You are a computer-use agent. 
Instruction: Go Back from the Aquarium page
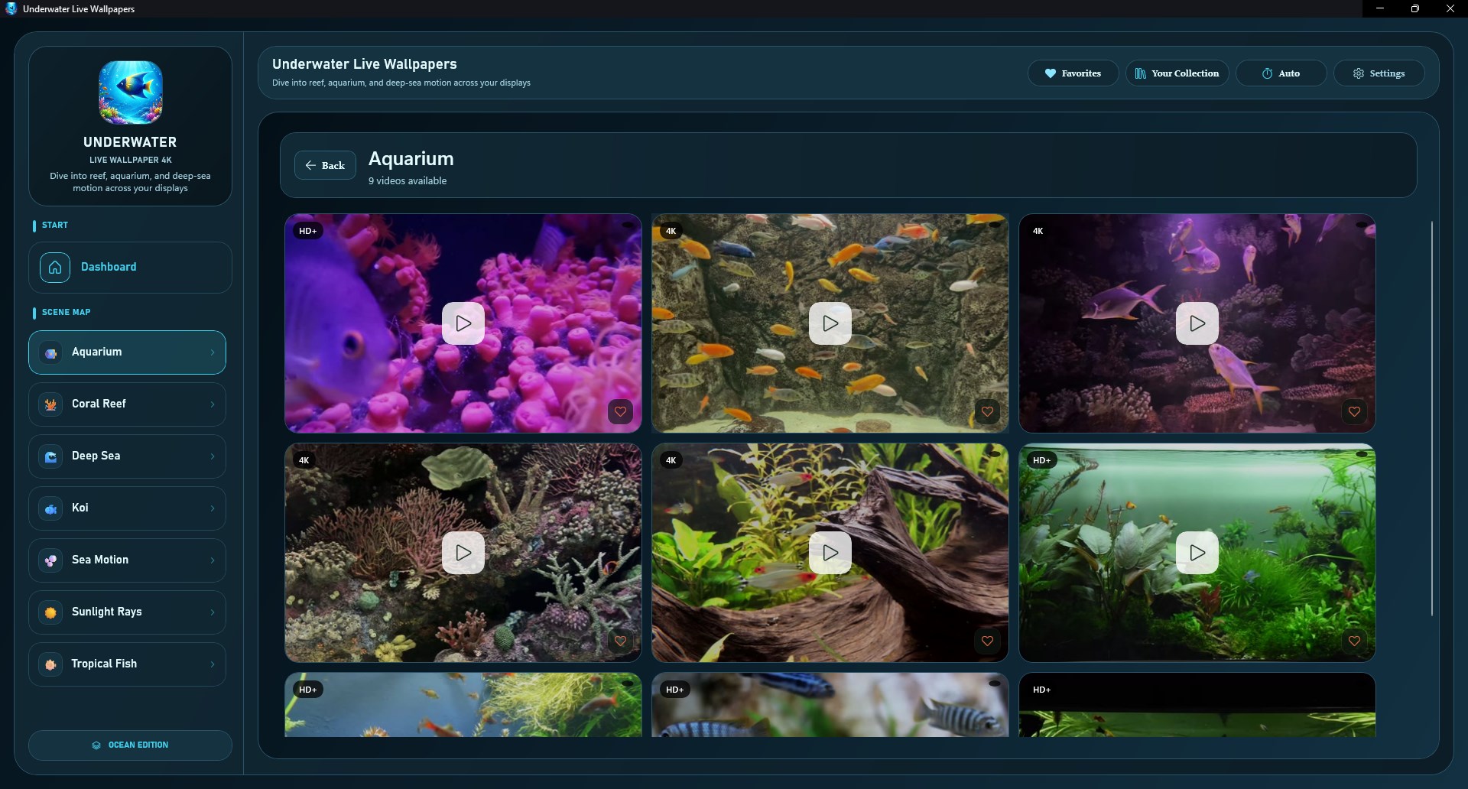325,165
